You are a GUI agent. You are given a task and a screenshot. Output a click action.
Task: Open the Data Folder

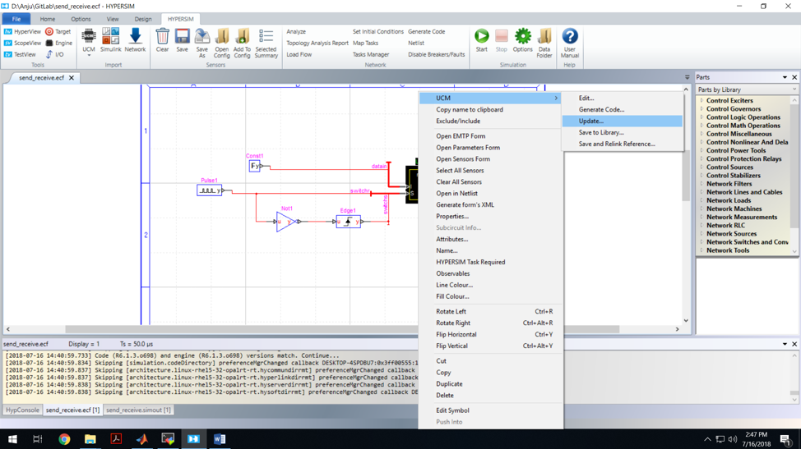(544, 43)
